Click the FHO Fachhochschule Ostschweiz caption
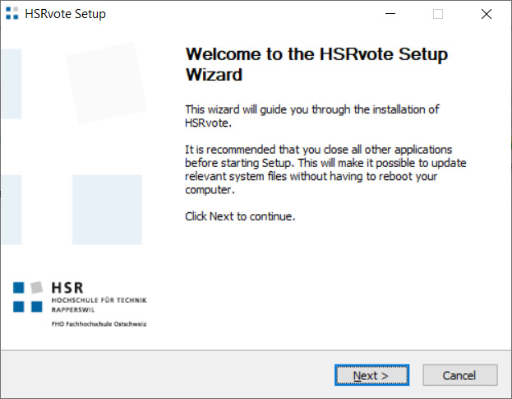This screenshot has height=399, width=512. coord(99,324)
